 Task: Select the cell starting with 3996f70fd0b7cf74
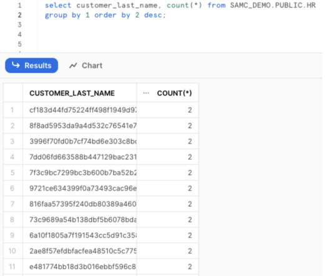[79, 141]
